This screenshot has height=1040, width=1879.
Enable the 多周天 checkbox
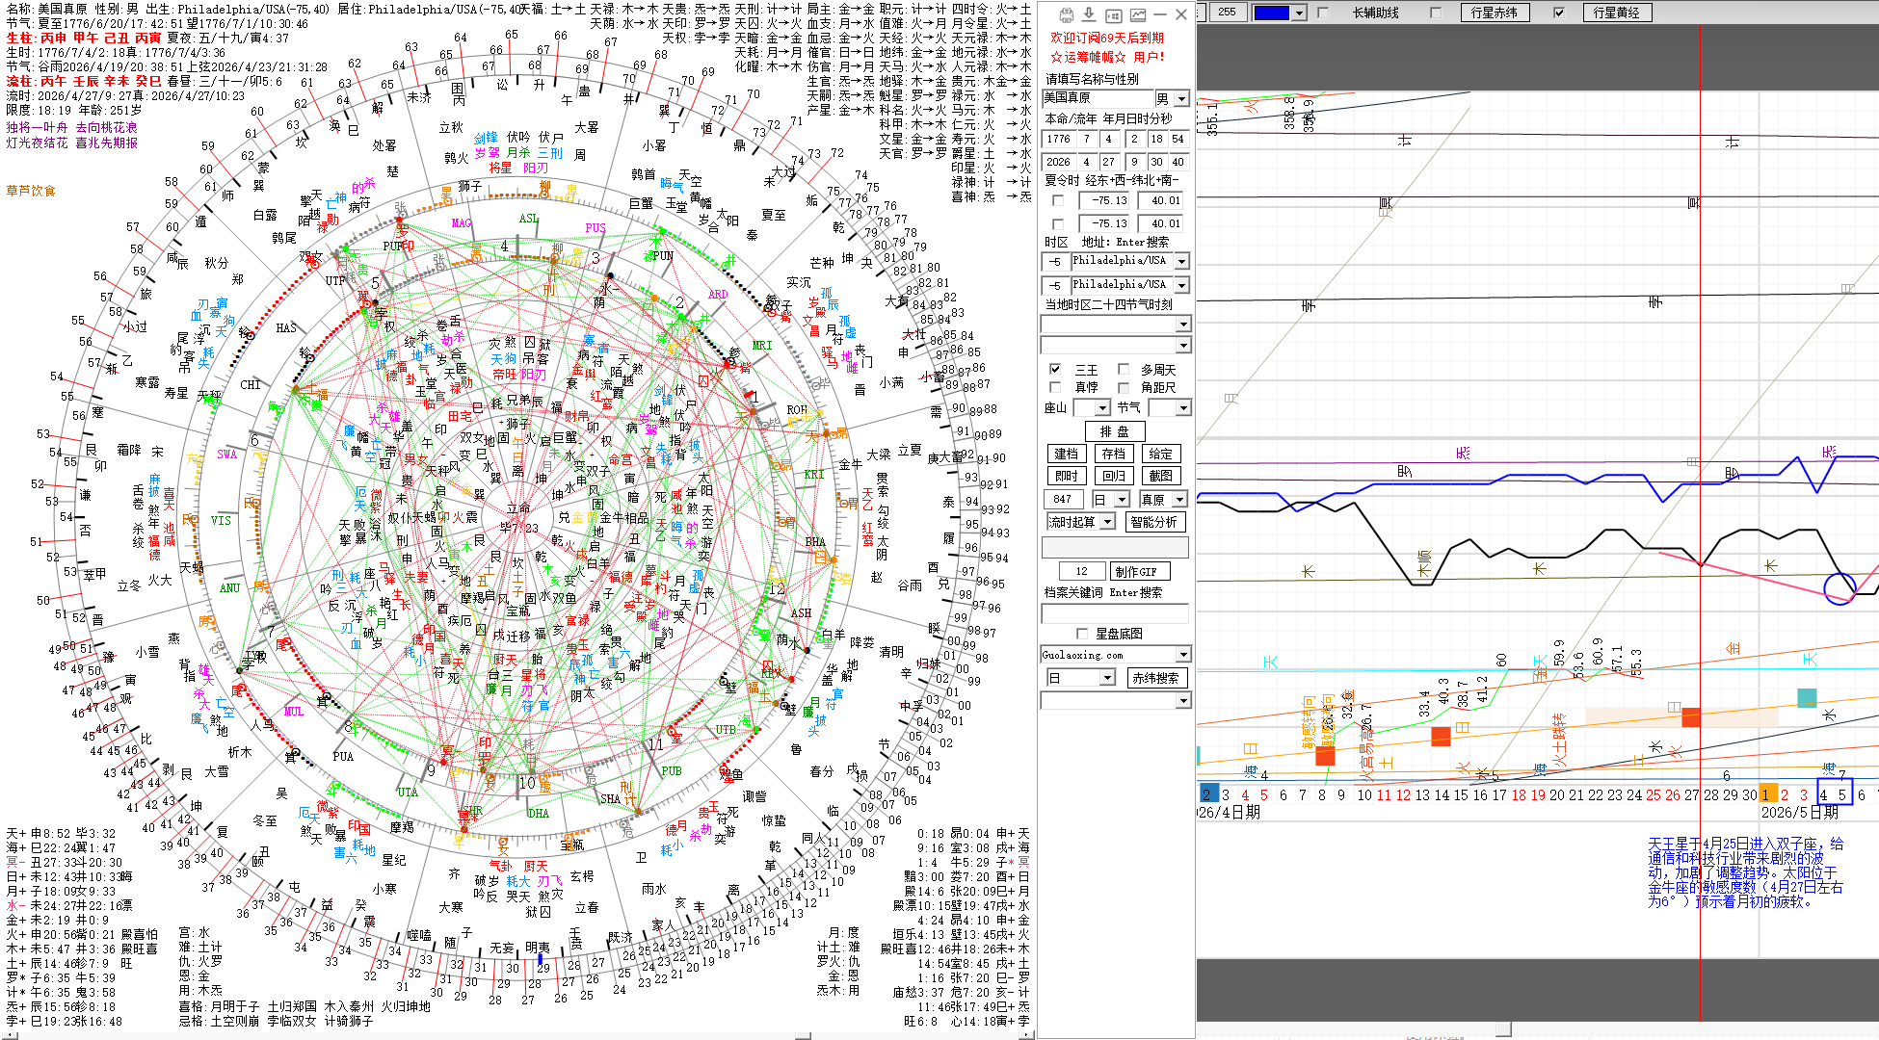pos(1124,370)
